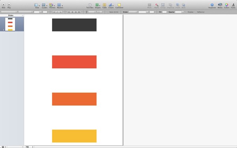Bring object to Front

[x=178, y=6]
